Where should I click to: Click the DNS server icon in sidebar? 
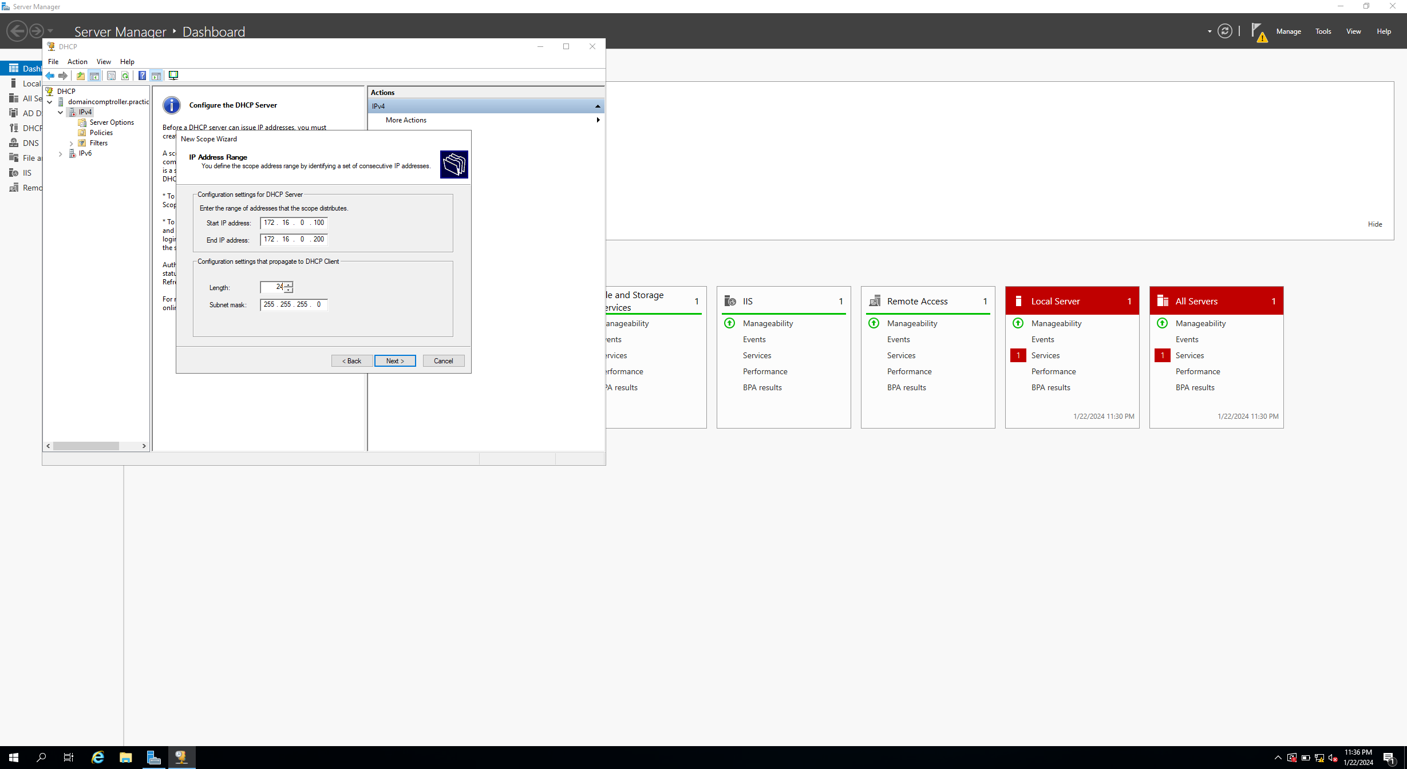coord(13,142)
